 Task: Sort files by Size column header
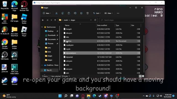[x=133, y=25]
